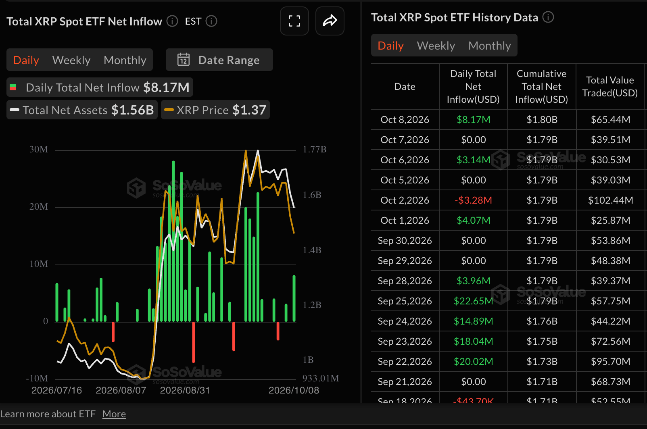
Task: Open the More link about ETF
Action: pos(114,414)
